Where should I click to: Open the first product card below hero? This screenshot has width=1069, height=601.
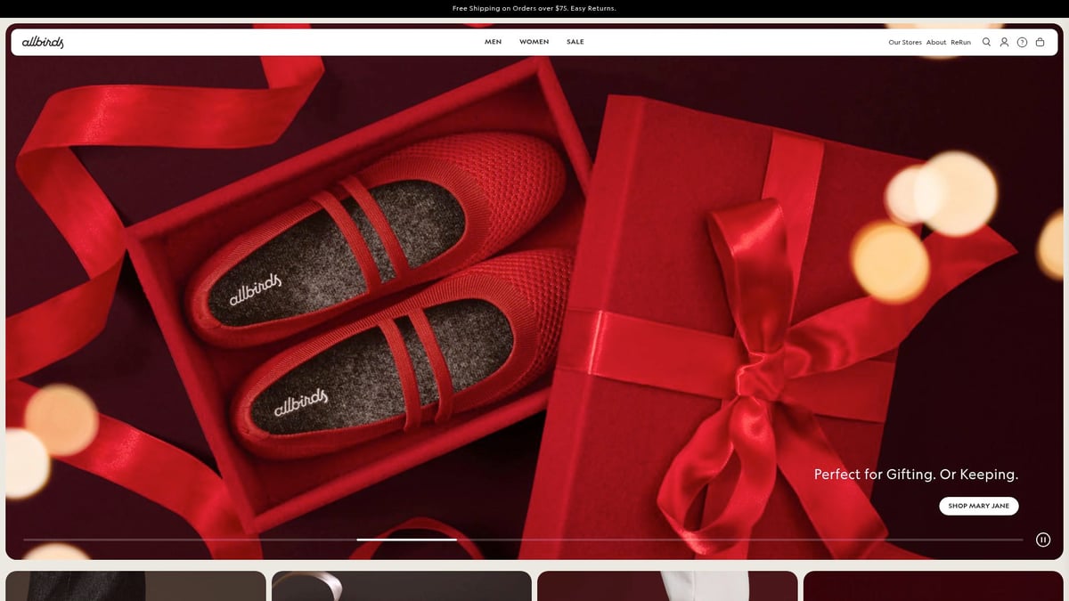click(x=135, y=586)
